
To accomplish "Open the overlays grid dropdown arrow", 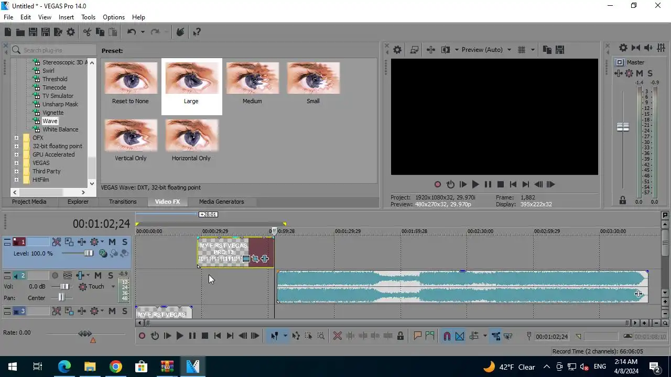I will (x=533, y=50).
